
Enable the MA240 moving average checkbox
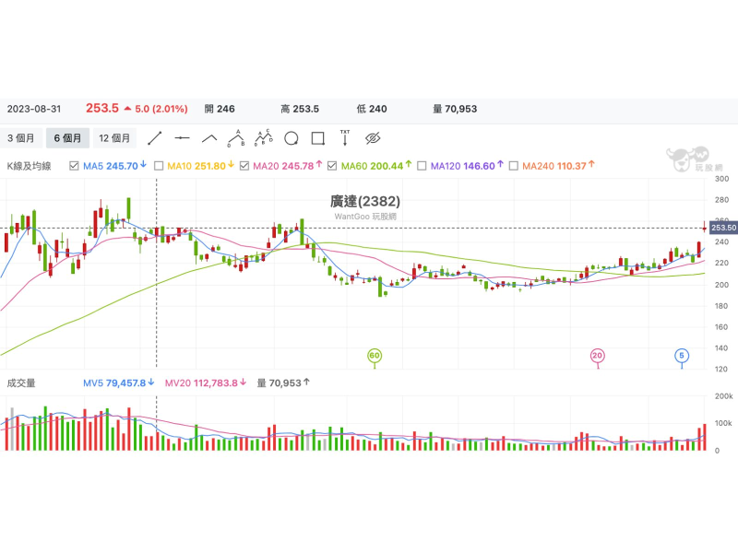514,166
